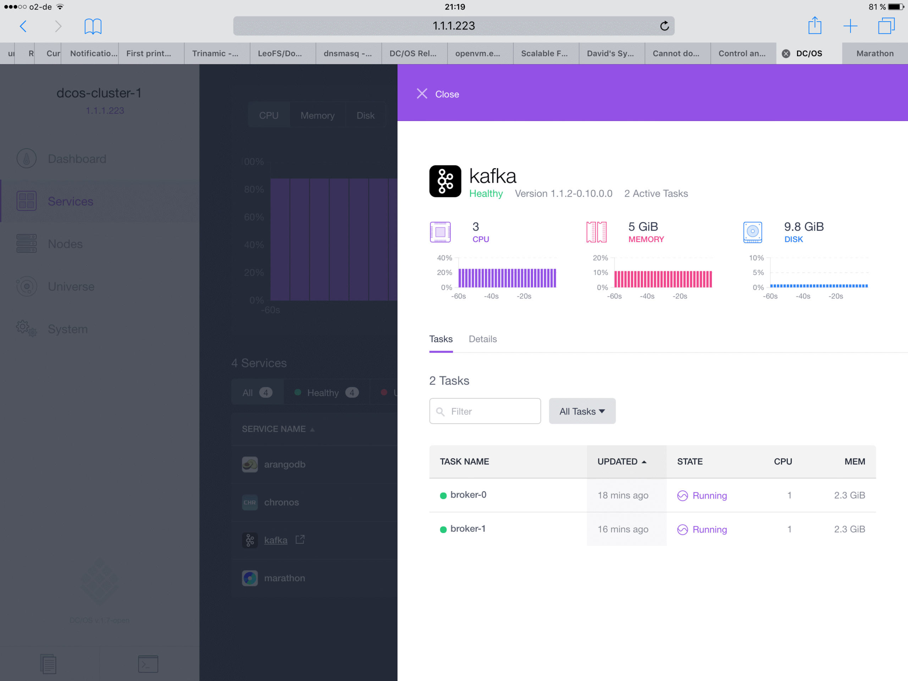Open the broker-1 task
This screenshot has width=908, height=681.
point(467,529)
